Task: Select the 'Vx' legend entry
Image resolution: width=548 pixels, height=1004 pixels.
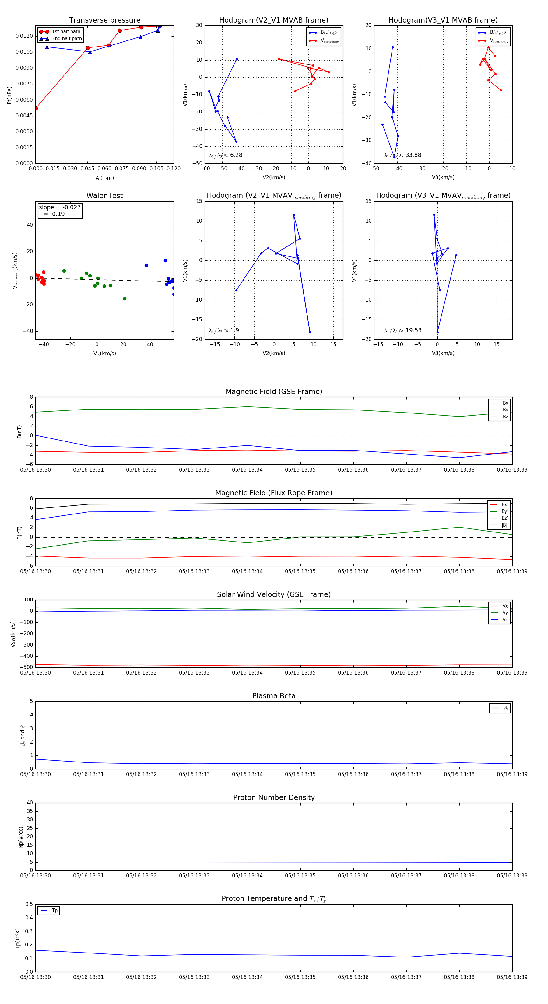Action: coord(500,606)
